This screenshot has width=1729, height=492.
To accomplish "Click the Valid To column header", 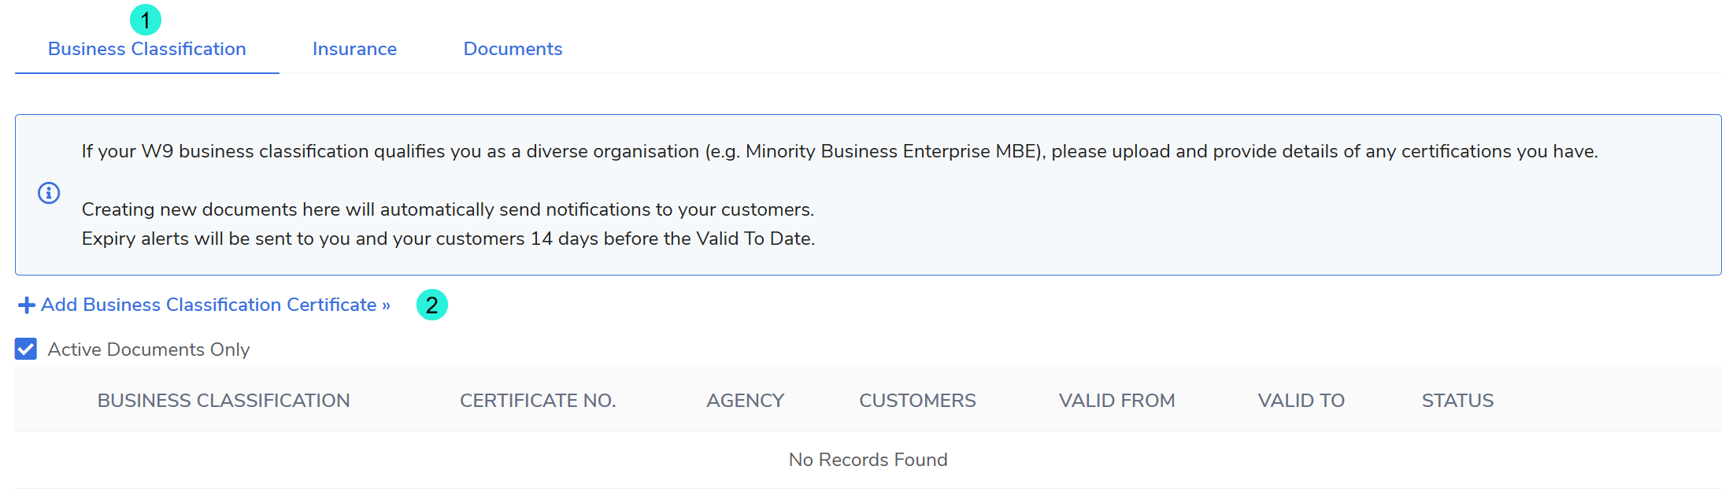I will click(x=1301, y=401).
